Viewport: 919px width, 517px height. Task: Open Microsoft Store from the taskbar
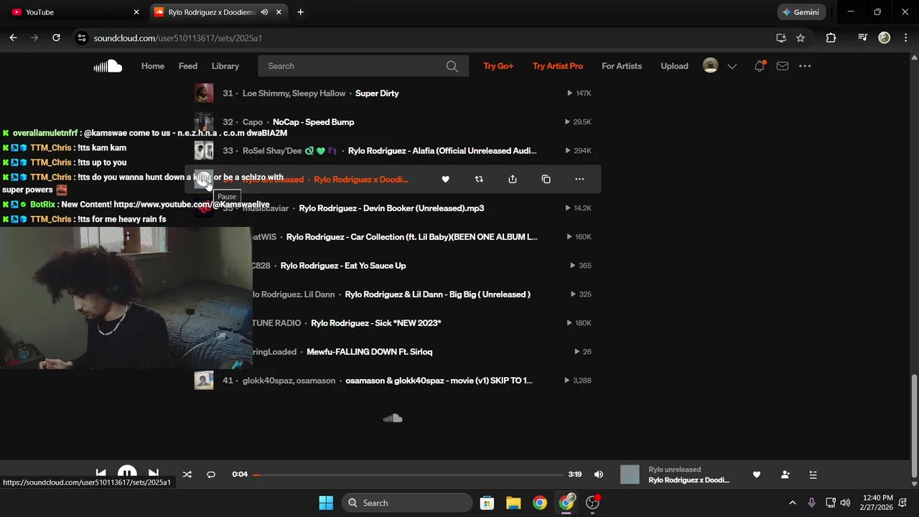tap(487, 503)
